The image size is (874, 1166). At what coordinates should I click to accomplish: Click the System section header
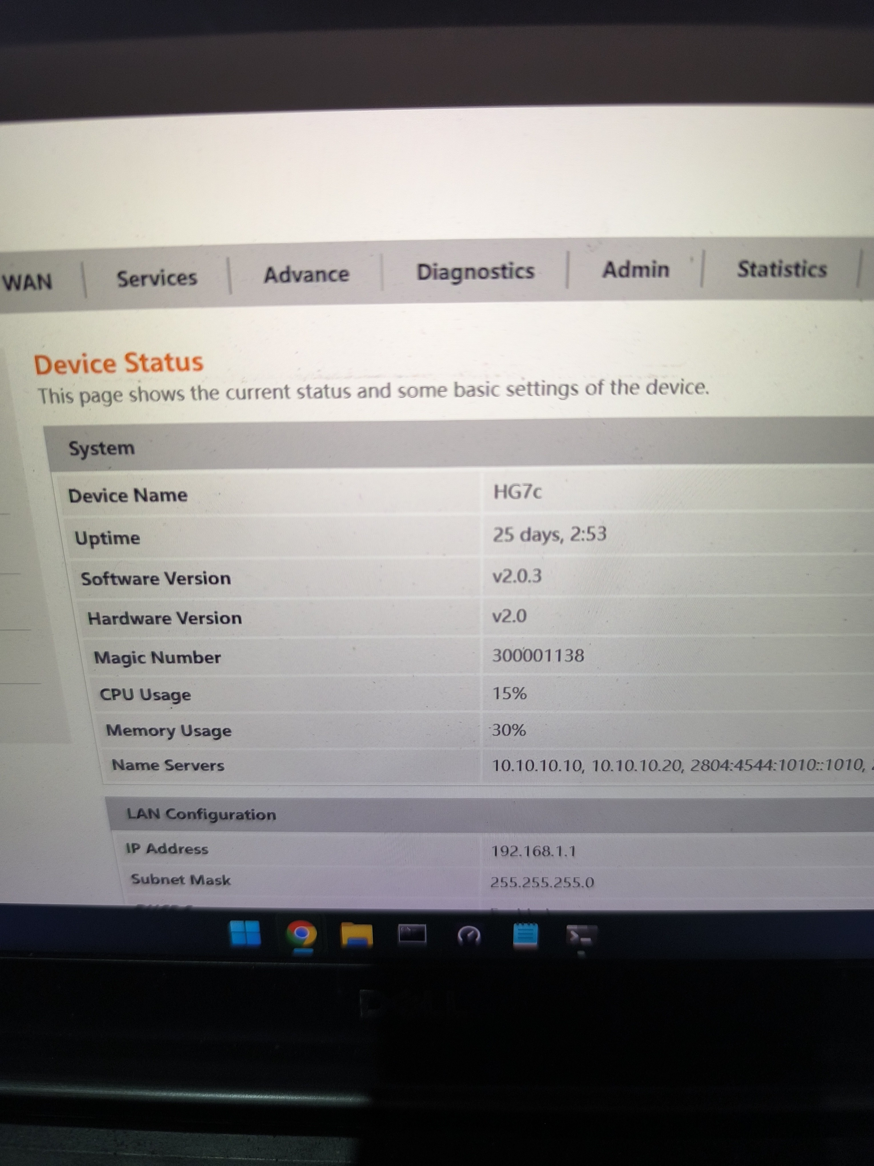[x=102, y=449]
